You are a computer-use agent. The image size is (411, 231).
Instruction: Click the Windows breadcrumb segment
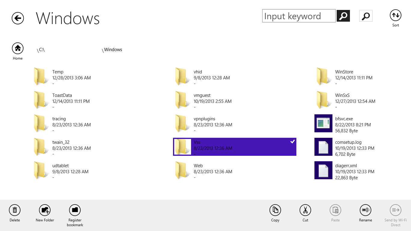tap(113, 50)
